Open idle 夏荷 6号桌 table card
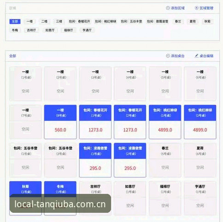 pyautogui.click(x=200, y=160)
